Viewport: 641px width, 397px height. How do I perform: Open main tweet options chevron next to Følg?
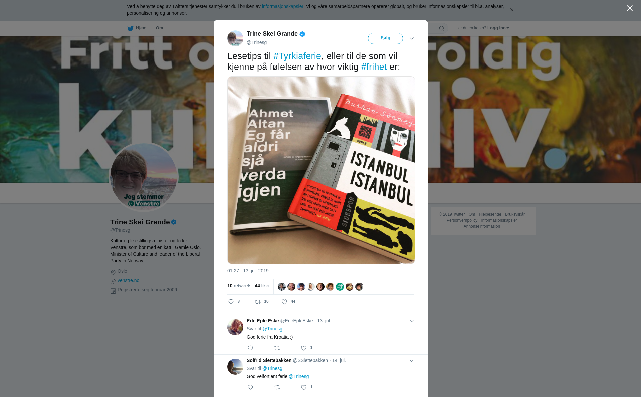pos(412,38)
